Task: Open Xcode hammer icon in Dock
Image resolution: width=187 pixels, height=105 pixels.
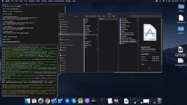Action: click(x=54, y=101)
